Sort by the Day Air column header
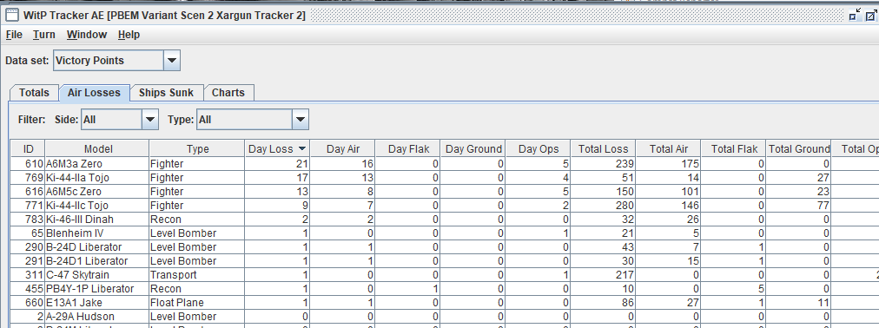Screen dimensions: 879x328 tap(342, 149)
